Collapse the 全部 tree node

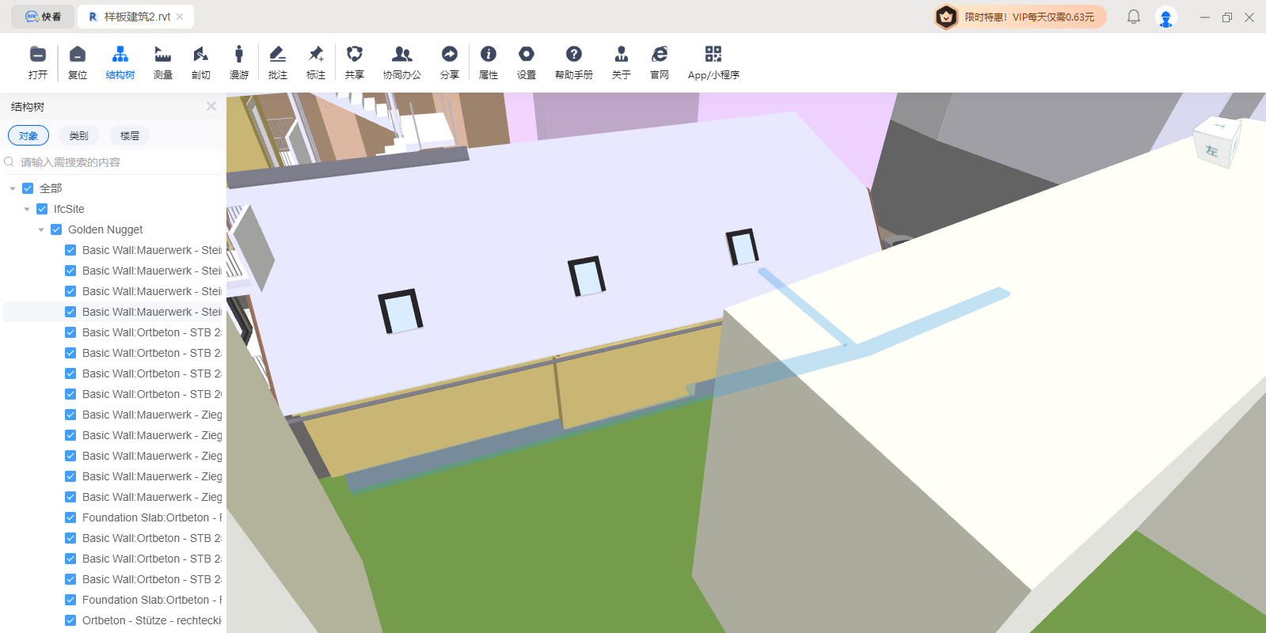pyautogui.click(x=13, y=188)
